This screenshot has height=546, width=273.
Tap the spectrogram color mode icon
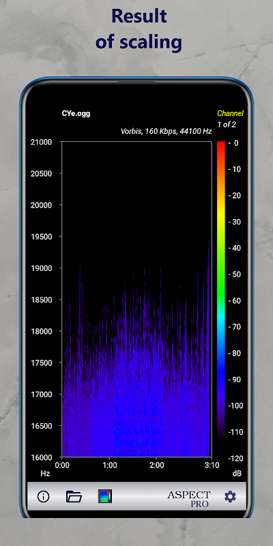pyautogui.click(x=105, y=496)
